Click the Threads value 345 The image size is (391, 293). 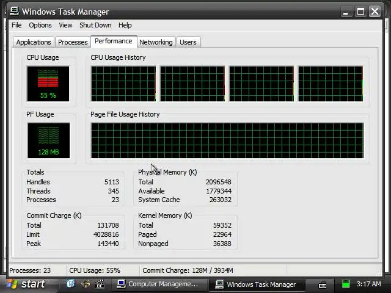coord(114,191)
